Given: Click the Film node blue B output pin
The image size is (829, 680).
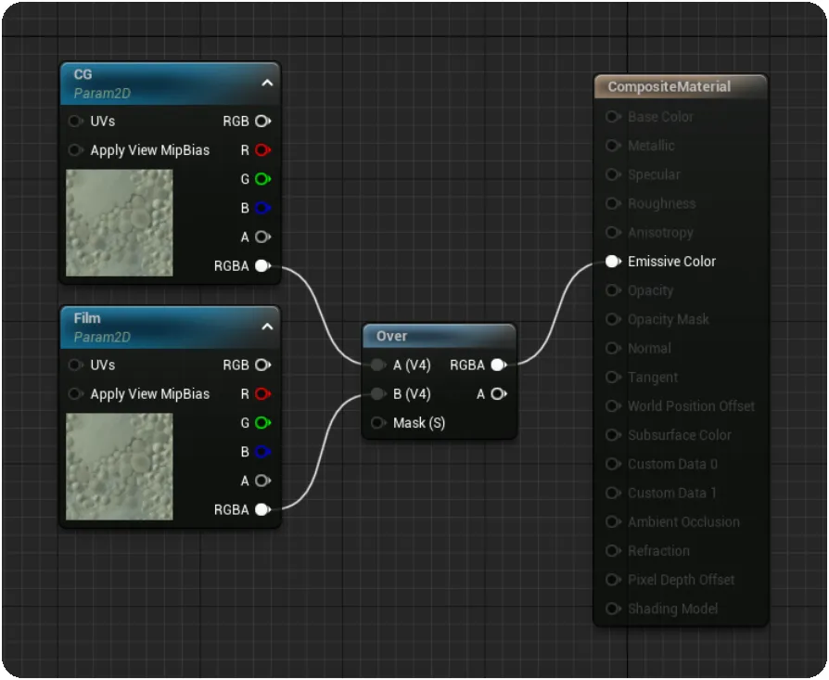Looking at the screenshot, I should pyautogui.click(x=262, y=452).
